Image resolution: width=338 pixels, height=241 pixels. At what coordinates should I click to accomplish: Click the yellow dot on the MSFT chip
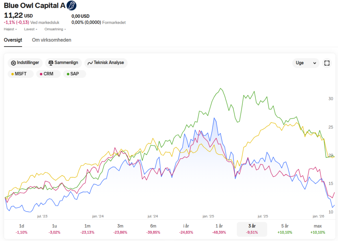pyautogui.click(x=13, y=74)
